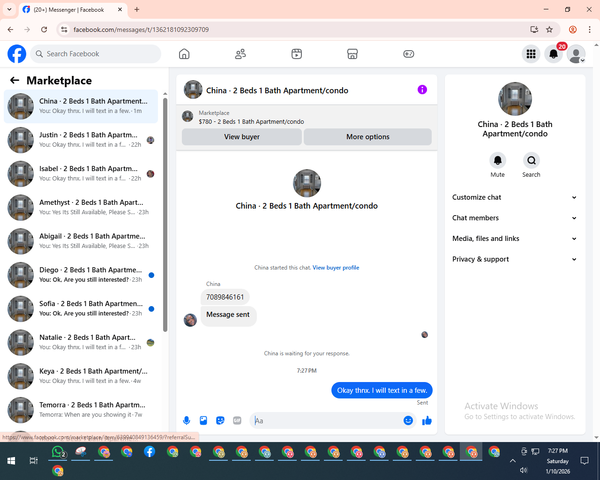Open a new browser tab
This screenshot has height=480, width=600.
[x=137, y=9]
